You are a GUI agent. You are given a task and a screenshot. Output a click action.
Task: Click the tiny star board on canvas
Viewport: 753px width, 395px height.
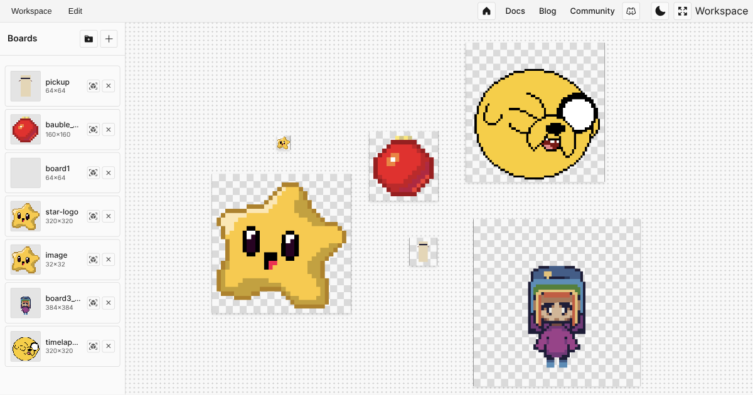point(283,143)
